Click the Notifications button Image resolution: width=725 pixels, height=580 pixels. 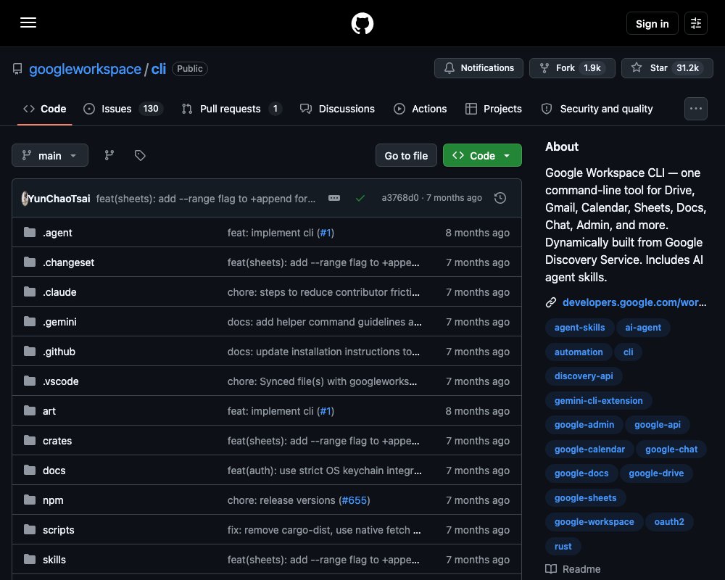click(x=478, y=68)
